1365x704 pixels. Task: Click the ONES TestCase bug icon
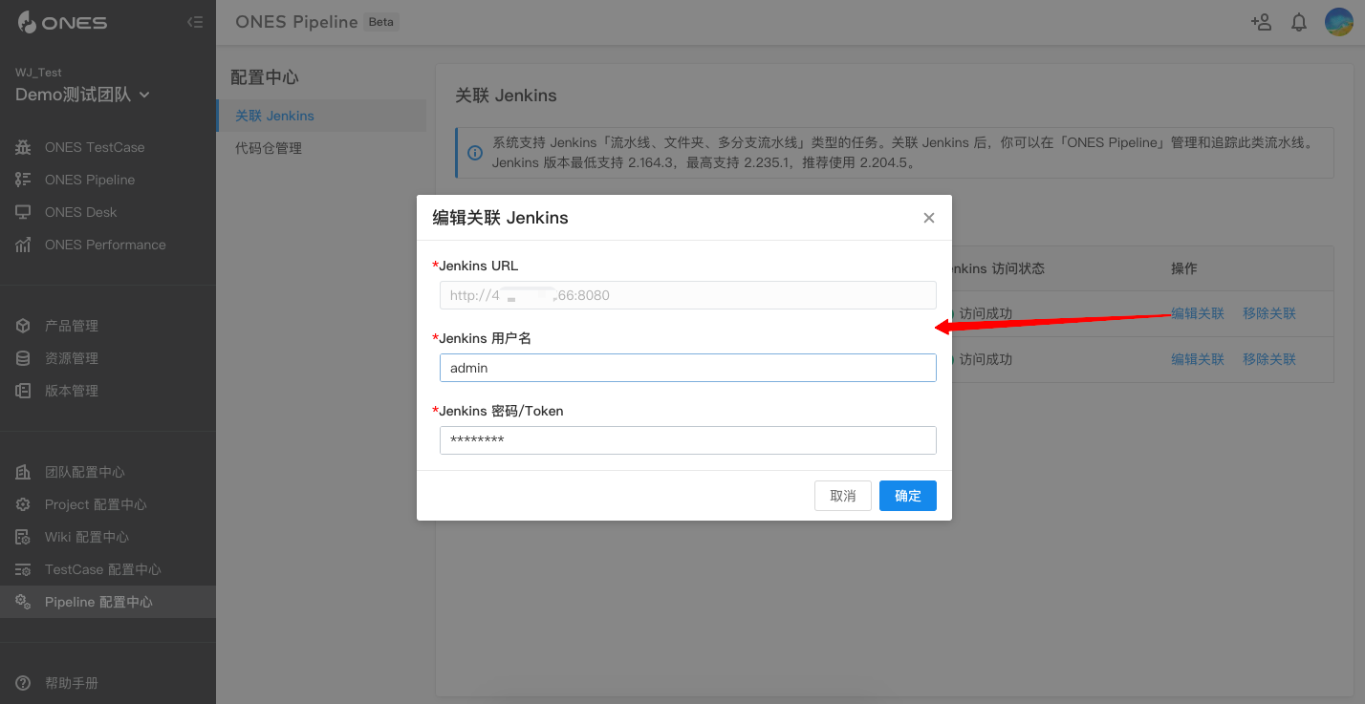point(23,147)
